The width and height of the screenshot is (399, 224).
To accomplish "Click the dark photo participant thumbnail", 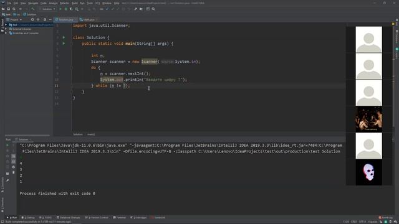I will pyautogui.click(x=368, y=119).
